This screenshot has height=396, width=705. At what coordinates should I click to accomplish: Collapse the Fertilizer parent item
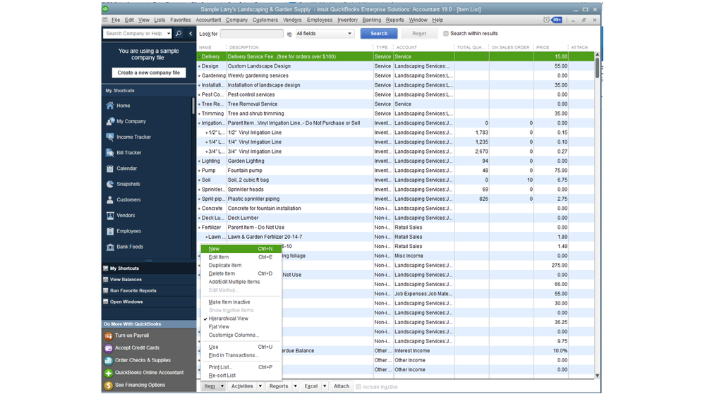[199, 228]
